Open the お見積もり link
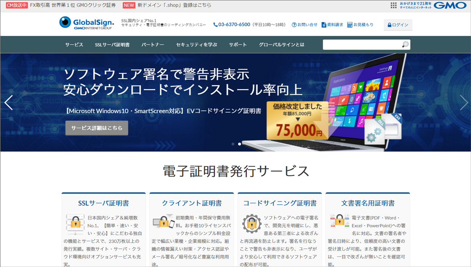The width and height of the screenshot is (471, 267). coord(363,25)
